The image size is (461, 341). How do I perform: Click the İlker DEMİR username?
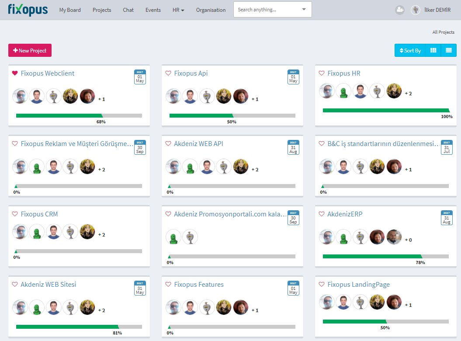pyautogui.click(x=437, y=10)
